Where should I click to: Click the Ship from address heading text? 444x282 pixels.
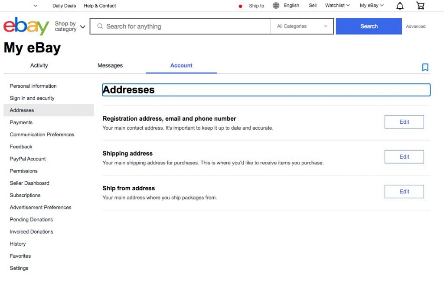coord(128,188)
